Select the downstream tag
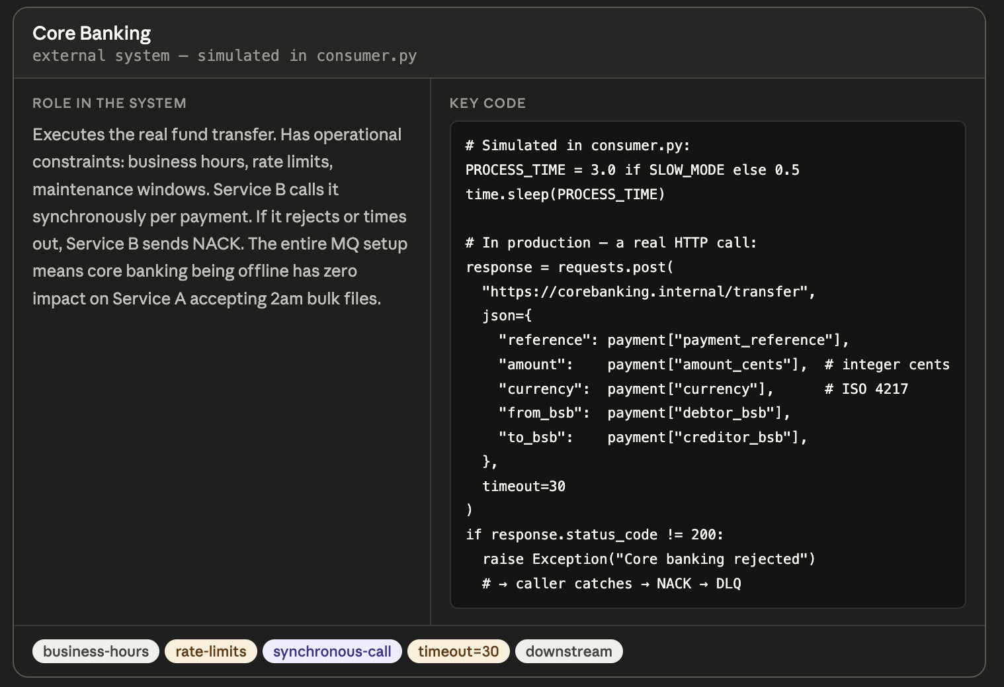1004x687 pixels. pos(569,651)
